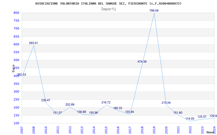Click the 800 y-axis tick
This screenshot has width=217, height=135.
tap(16, 13)
